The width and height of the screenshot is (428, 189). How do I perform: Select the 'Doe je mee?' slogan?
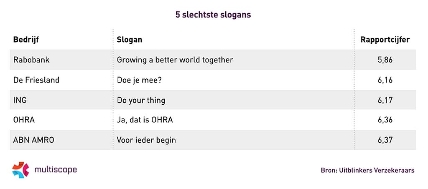(138, 80)
